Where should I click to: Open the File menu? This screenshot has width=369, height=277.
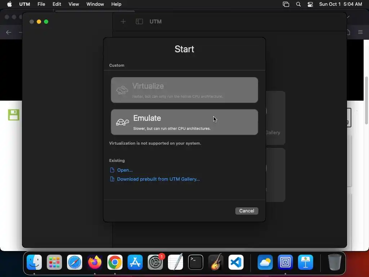pos(41,4)
